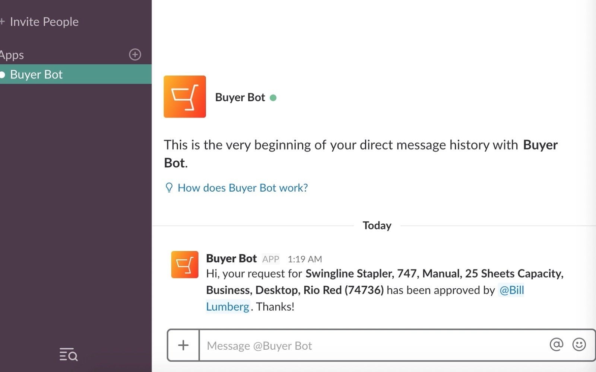
Task: Click the large Buyer Bot cart avatar
Action: coord(185,97)
